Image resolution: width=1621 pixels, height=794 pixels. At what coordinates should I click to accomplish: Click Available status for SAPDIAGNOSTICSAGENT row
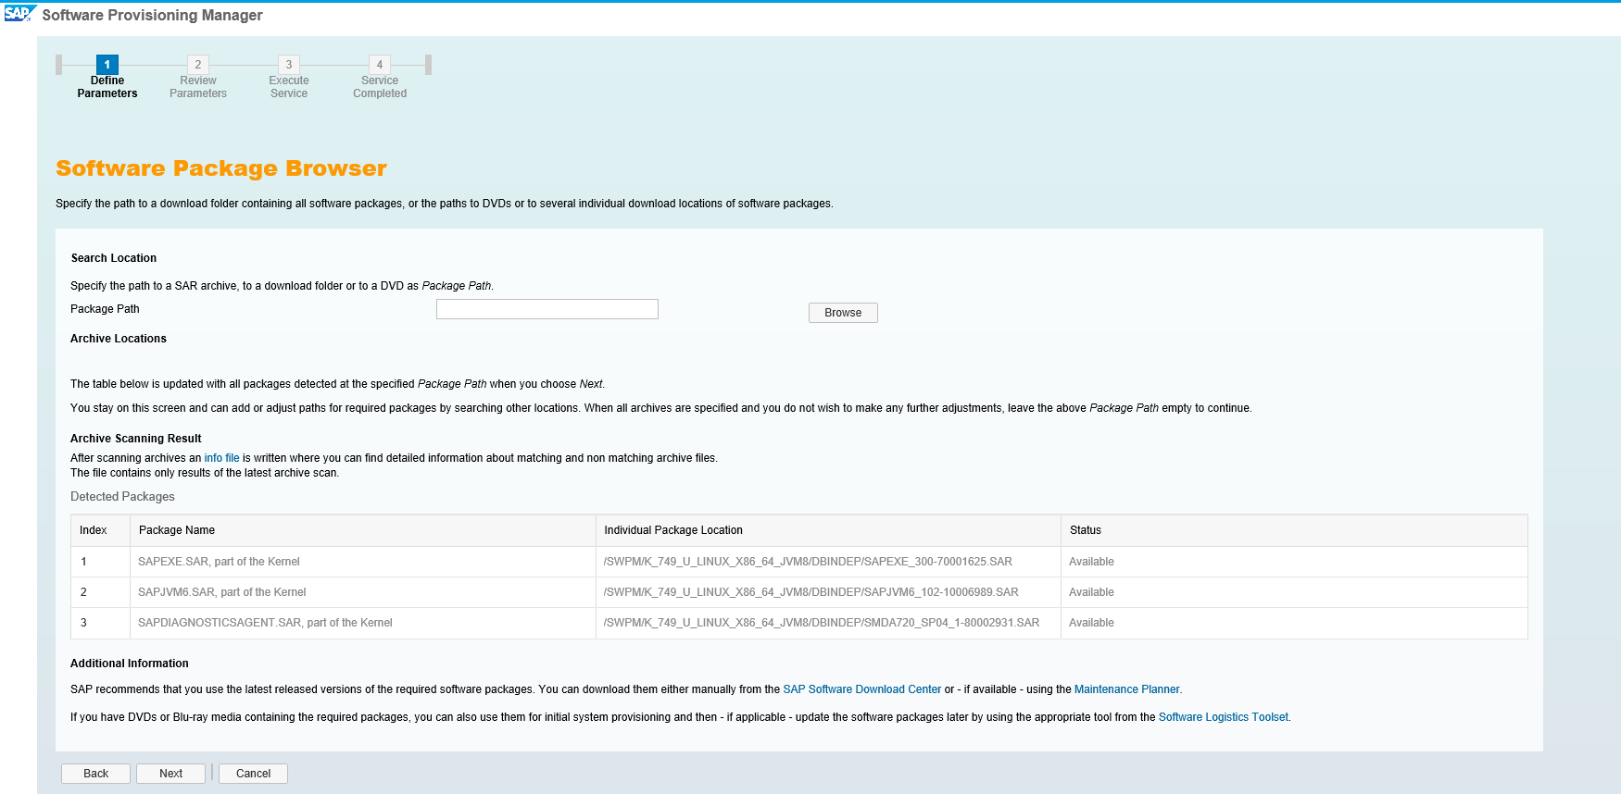[1294, 623]
